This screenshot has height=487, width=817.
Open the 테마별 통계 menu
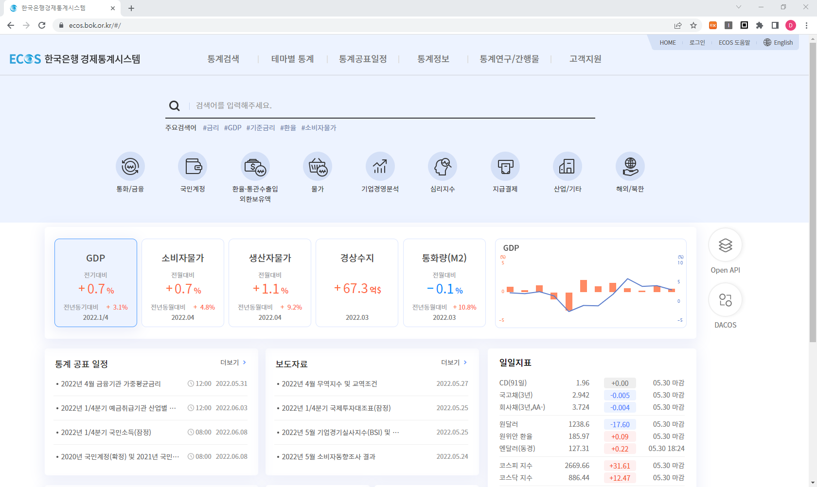[292, 59]
